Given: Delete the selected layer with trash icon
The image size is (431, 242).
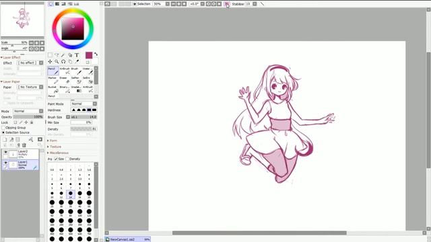Looking at the screenshot, I should (x=24, y=145).
